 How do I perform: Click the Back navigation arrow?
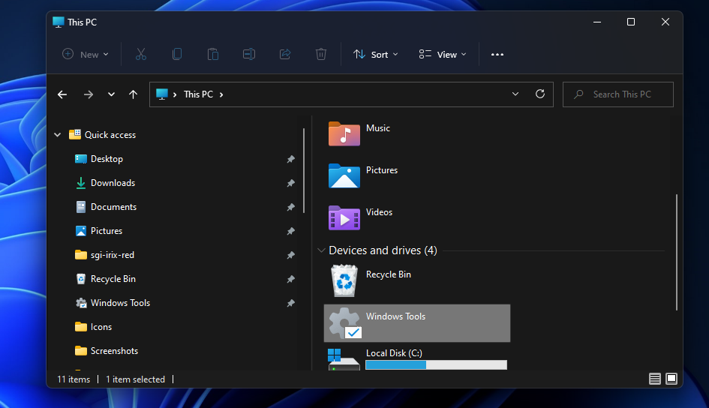tap(62, 94)
